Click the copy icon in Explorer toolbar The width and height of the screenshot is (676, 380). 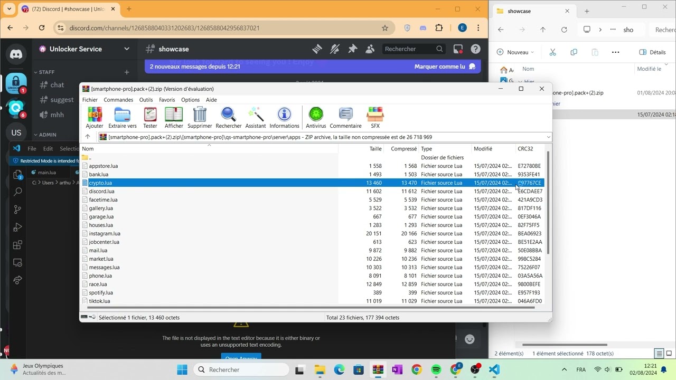point(574,52)
